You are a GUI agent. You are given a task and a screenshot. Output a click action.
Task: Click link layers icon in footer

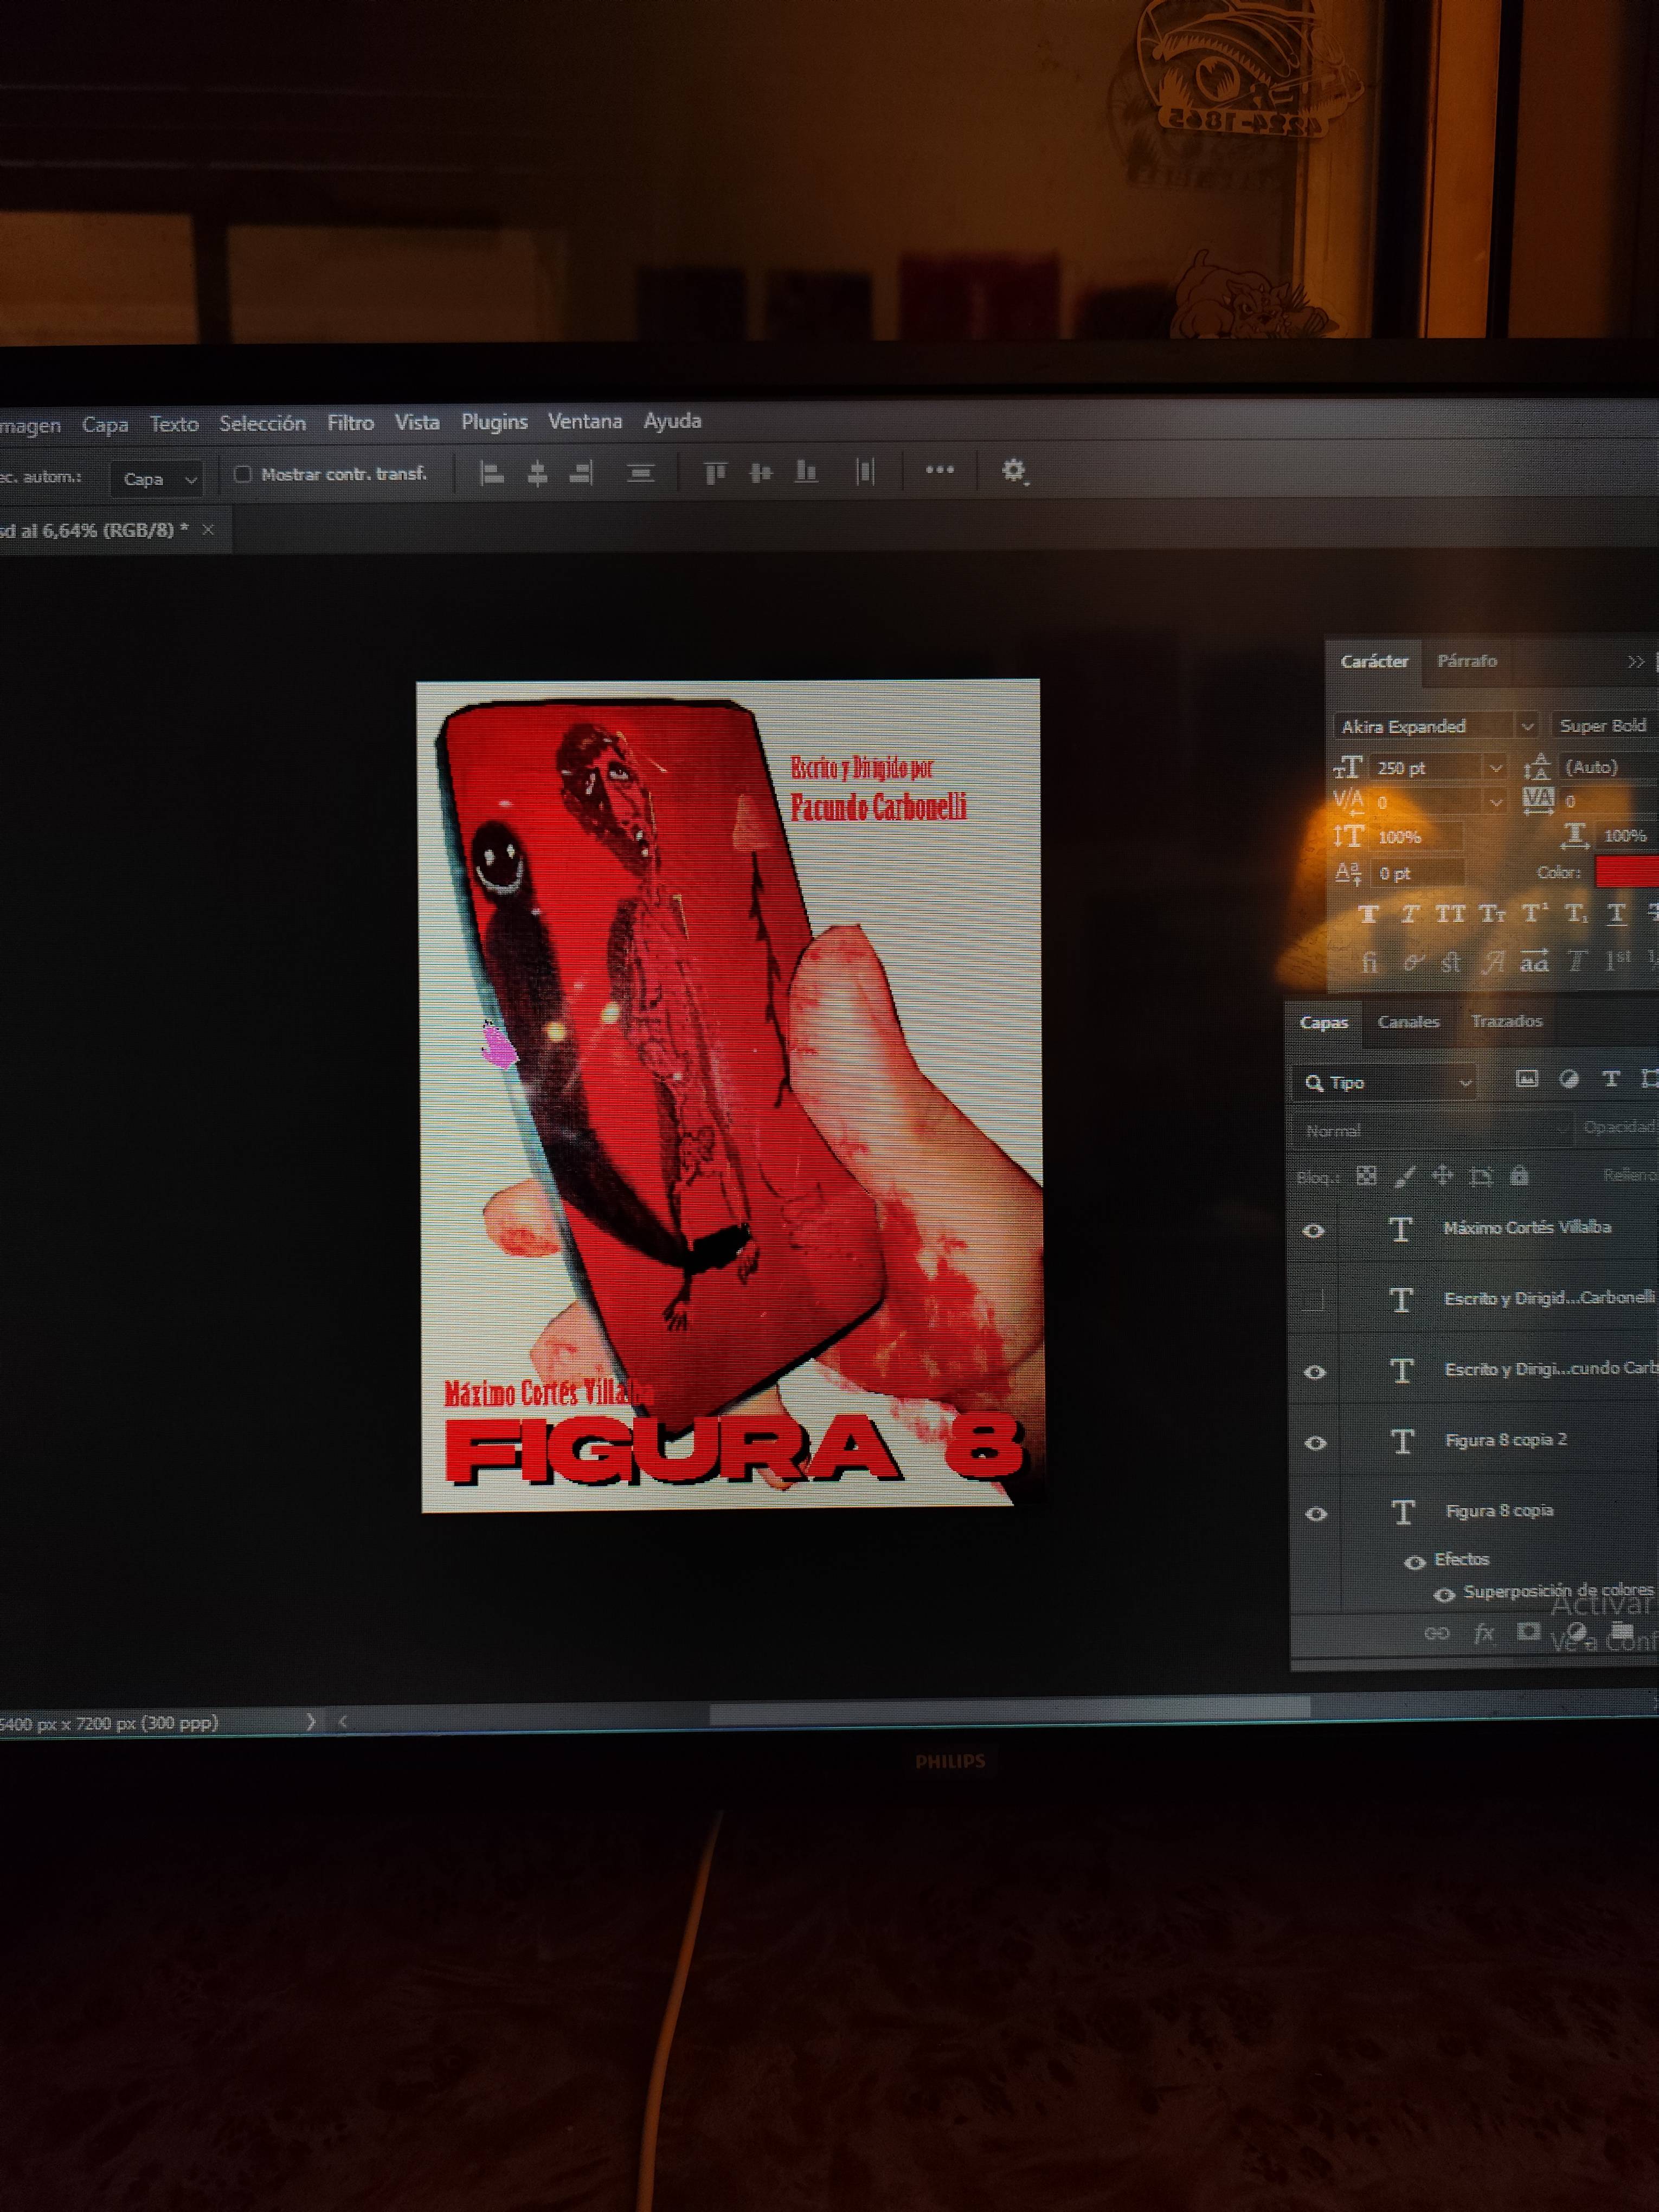coord(1437,1634)
